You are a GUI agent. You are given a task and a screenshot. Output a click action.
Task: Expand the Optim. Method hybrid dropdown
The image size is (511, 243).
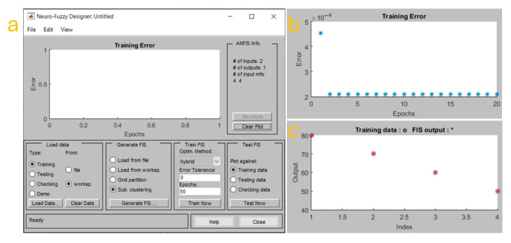[200, 161]
